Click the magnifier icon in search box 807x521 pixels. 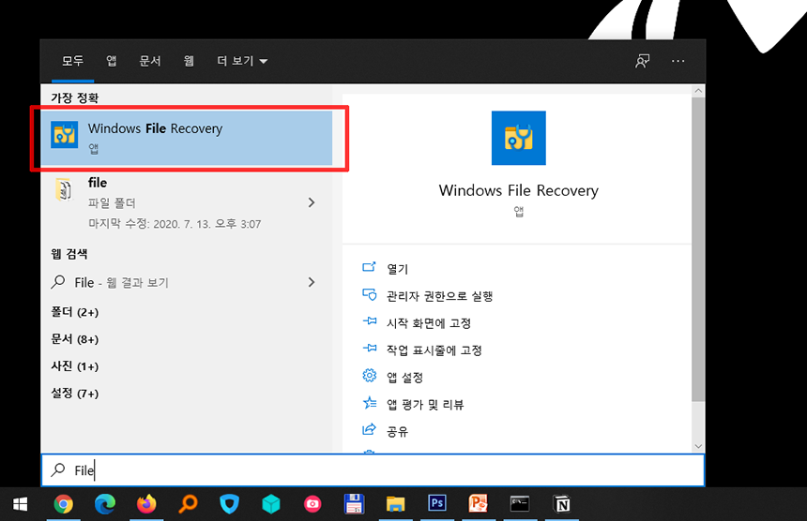(58, 469)
